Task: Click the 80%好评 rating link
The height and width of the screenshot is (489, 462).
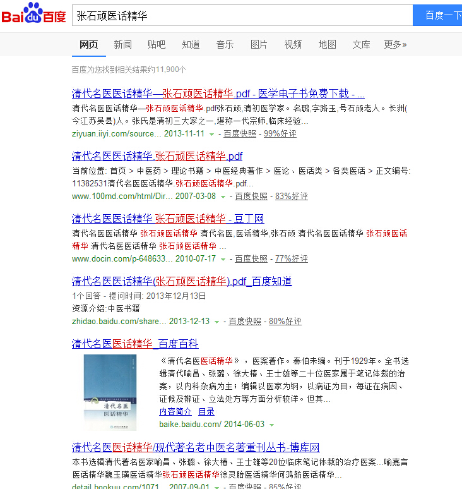Action: pyautogui.click(x=285, y=322)
